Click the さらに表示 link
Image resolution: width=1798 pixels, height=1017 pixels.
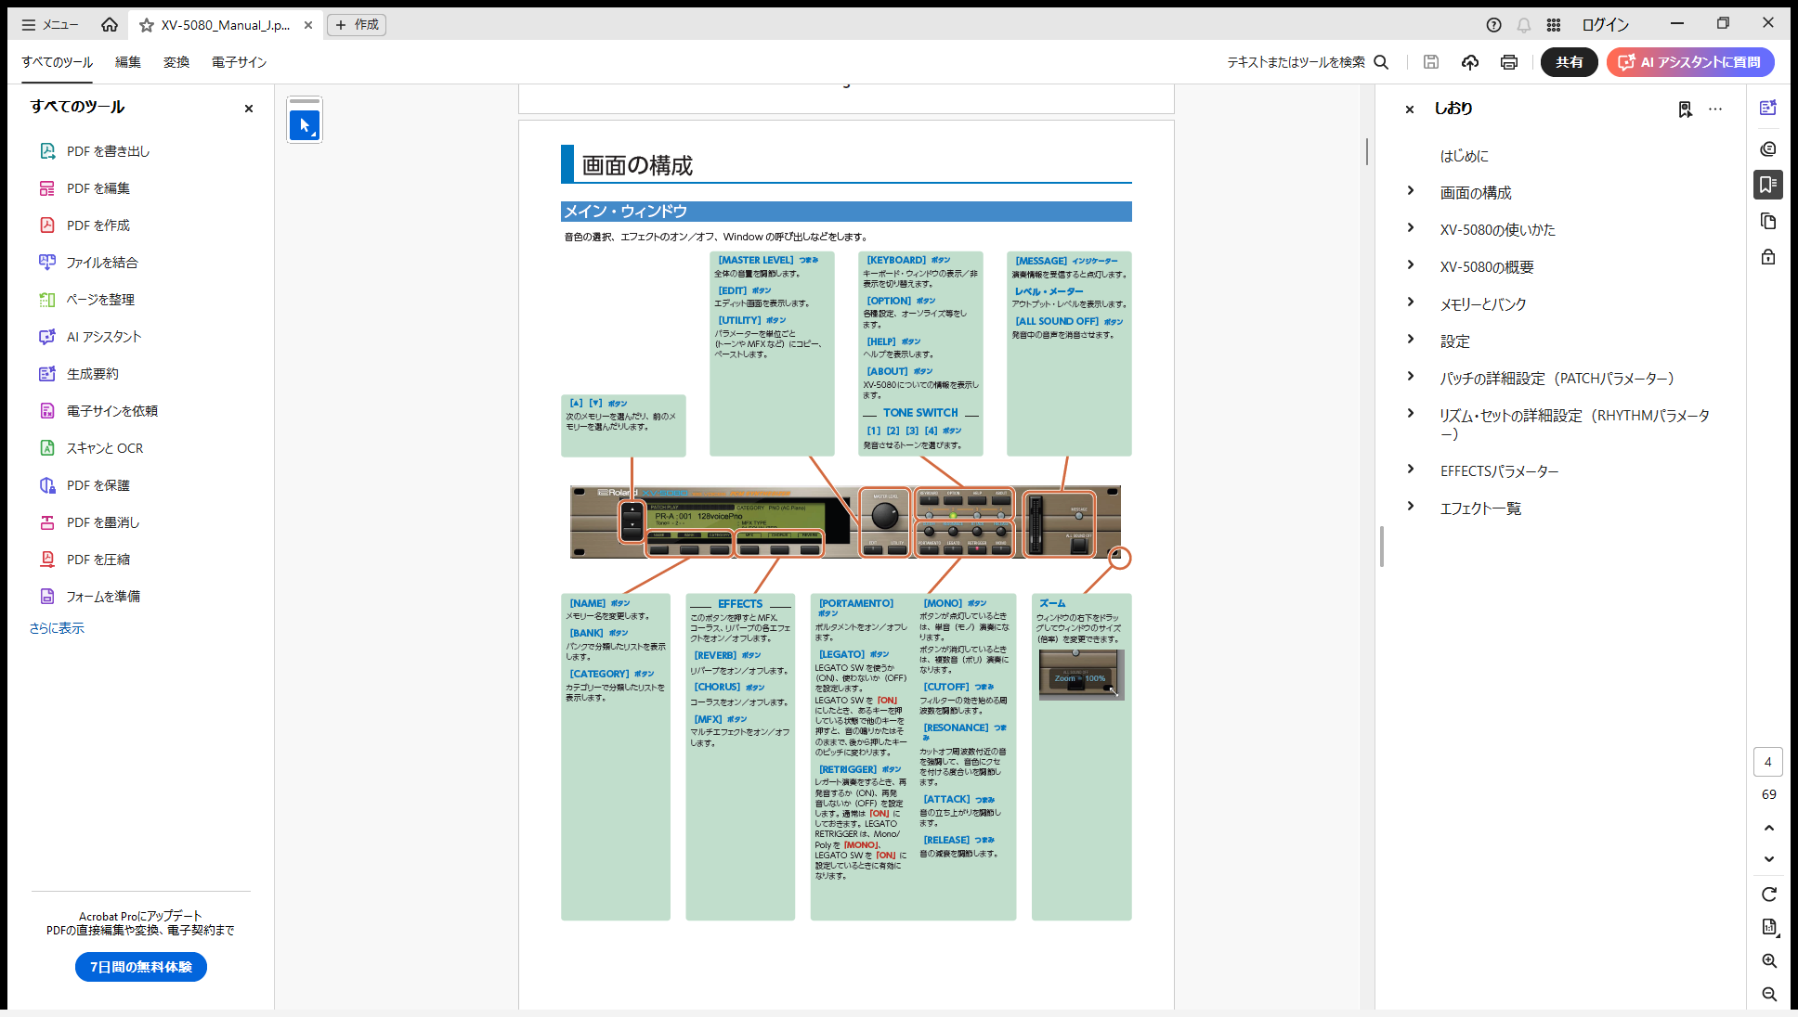tap(57, 628)
